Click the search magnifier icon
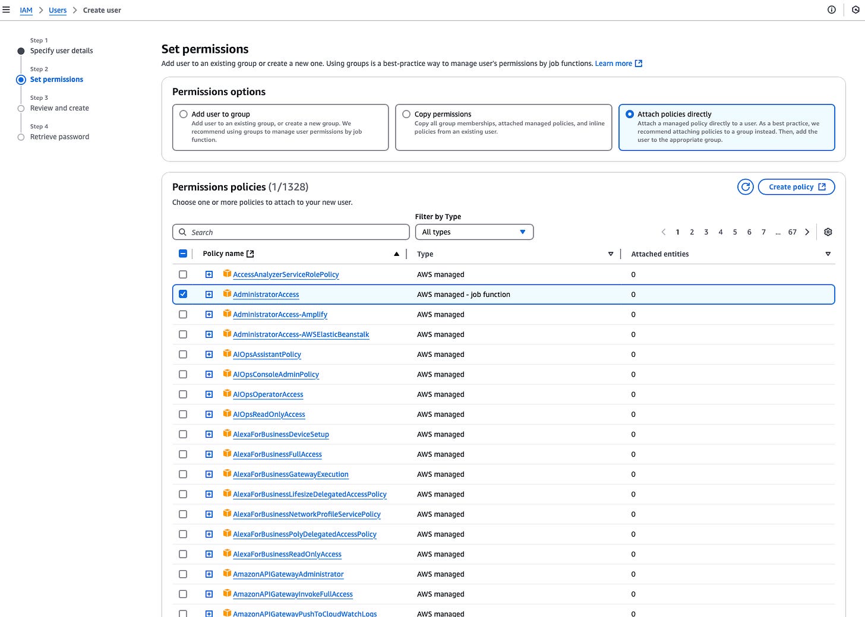The height and width of the screenshot is (617, 865). pyautogui.click(x=183, y=232)
